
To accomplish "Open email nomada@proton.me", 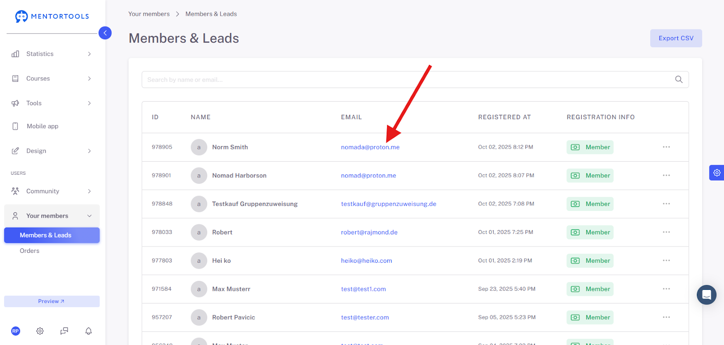I will pyautogui.click(x=370, y=147).
